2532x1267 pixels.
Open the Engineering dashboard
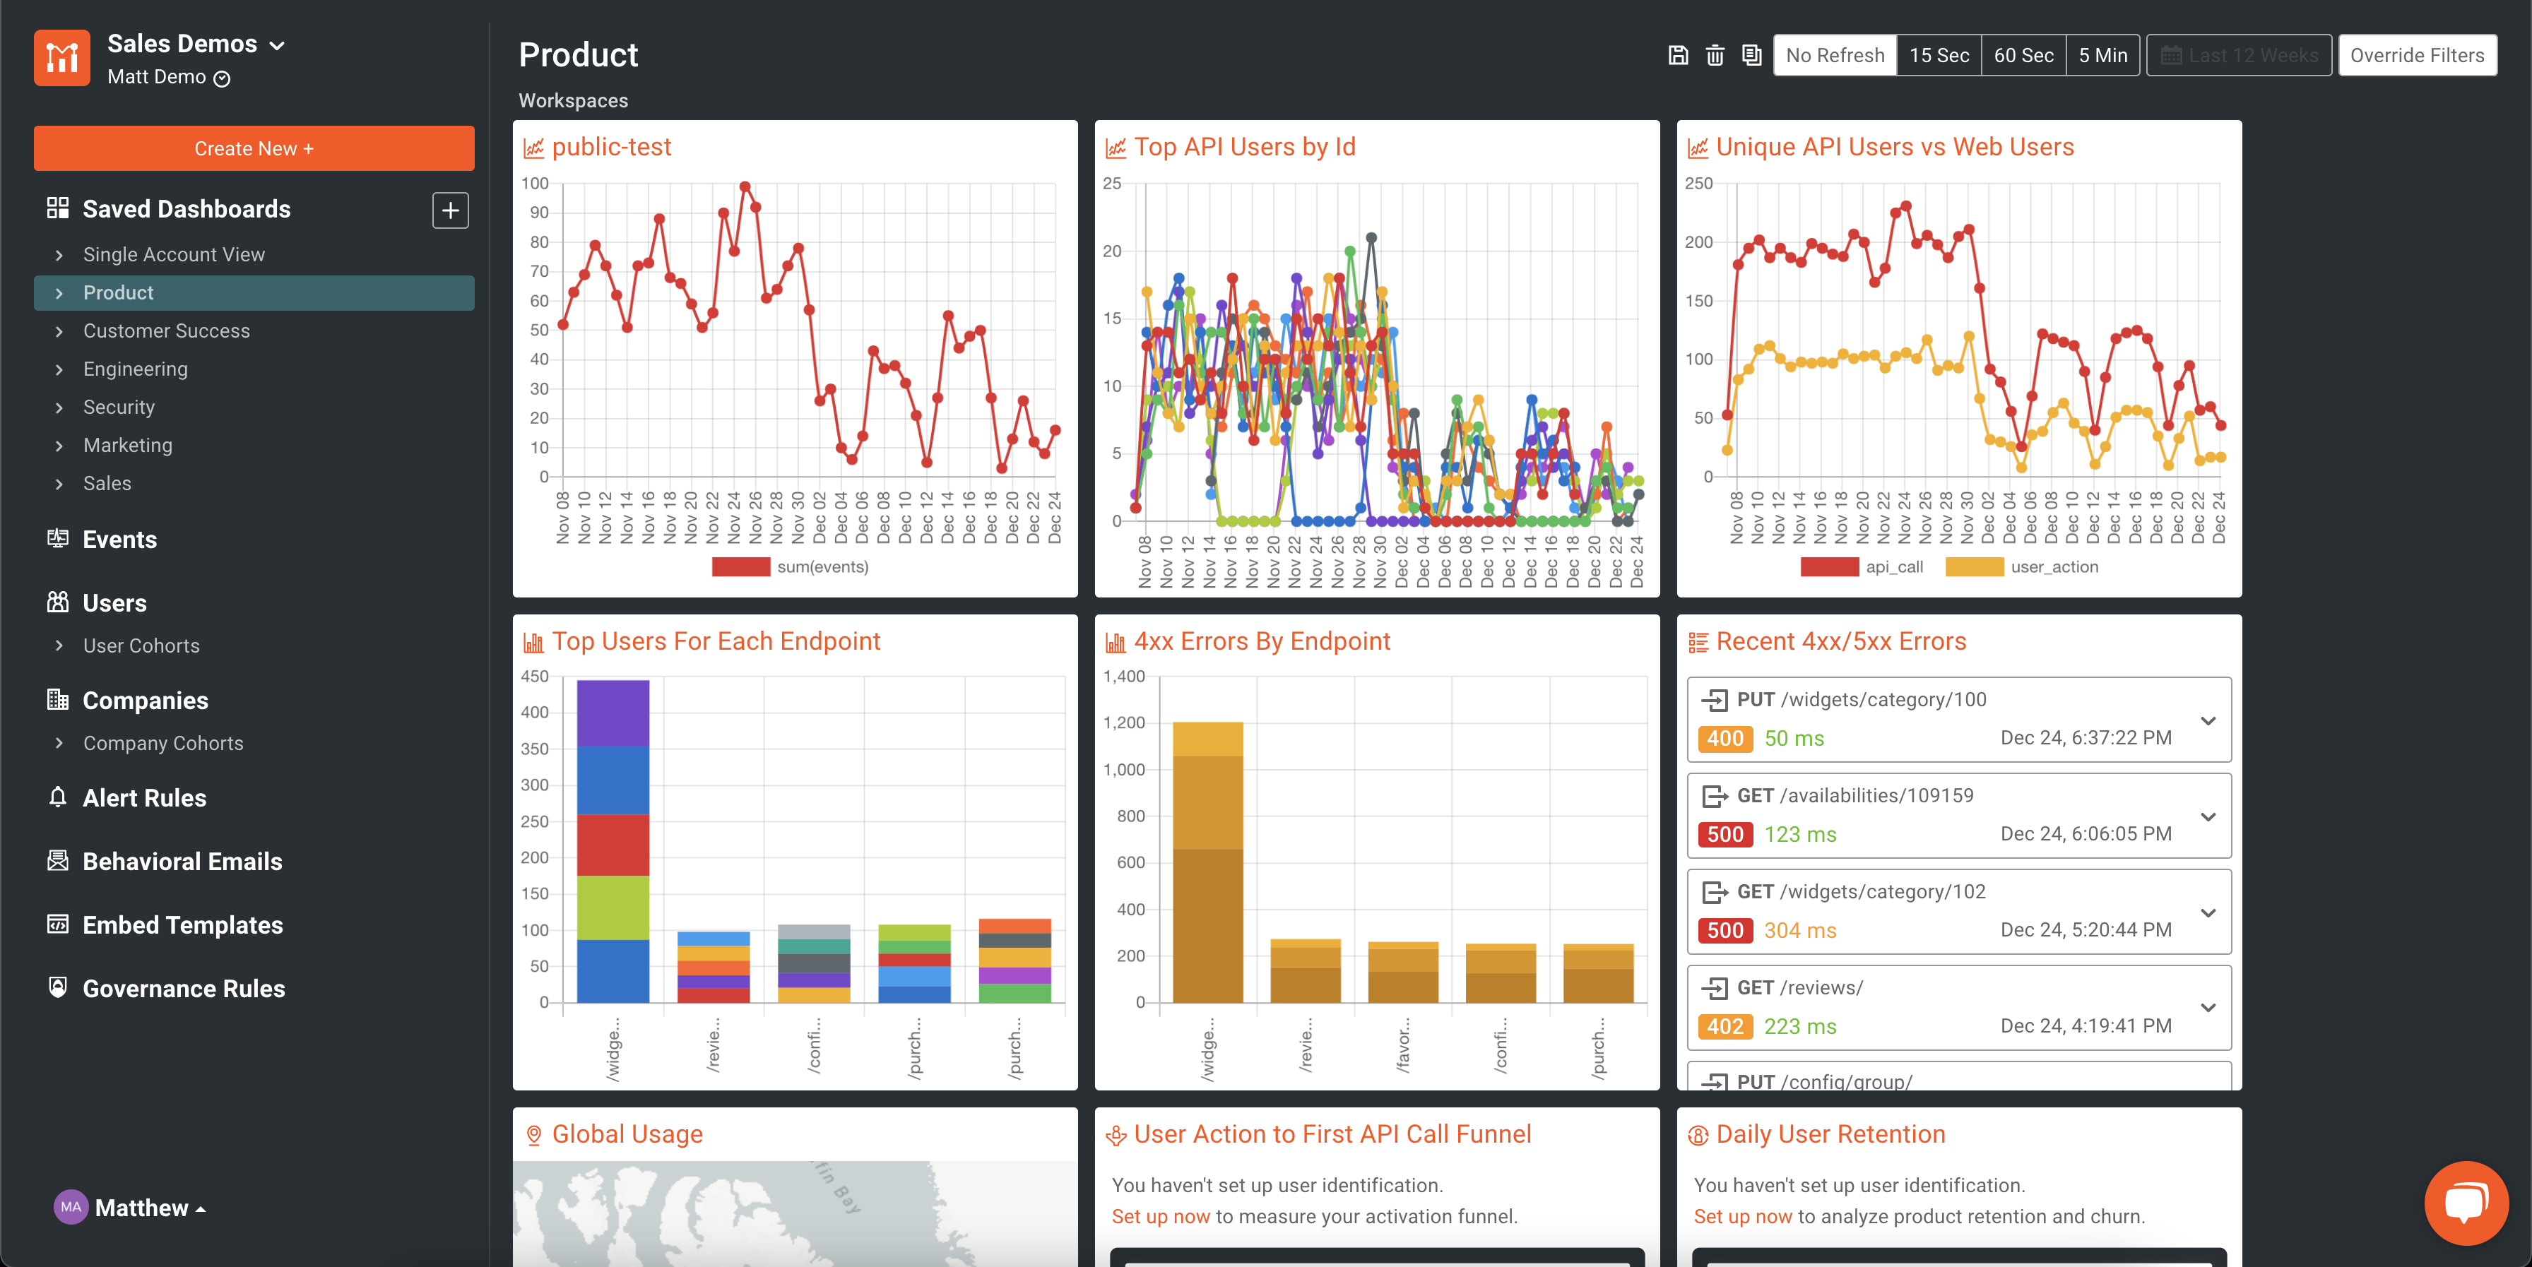[x=135, y=369]
